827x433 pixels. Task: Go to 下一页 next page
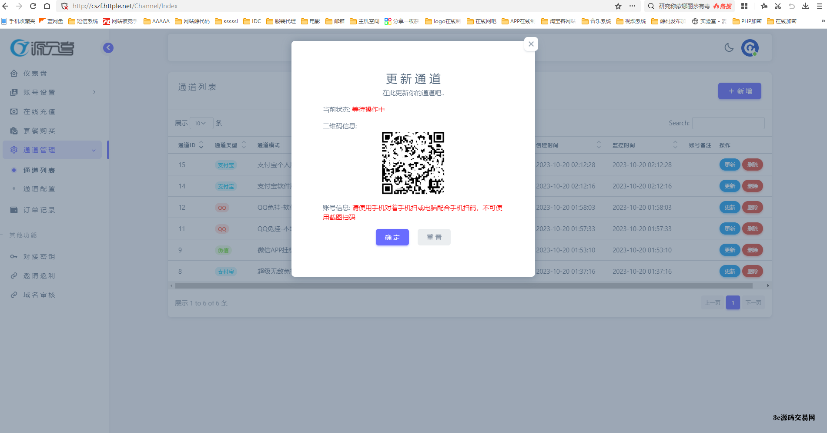(x=753, y=302)
